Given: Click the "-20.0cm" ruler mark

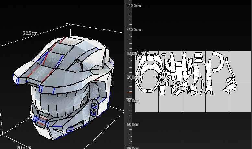Looking at the screenshot, I should pyautogui.click(x=134, y=30).
